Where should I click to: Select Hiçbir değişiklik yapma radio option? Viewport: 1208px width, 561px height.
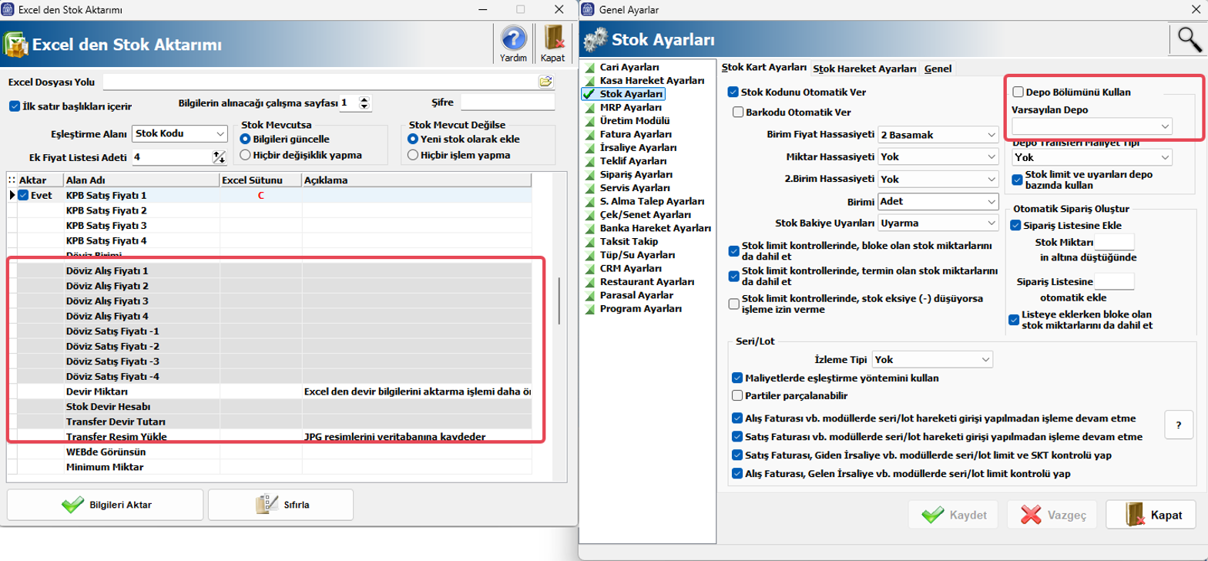coord(247,155)
